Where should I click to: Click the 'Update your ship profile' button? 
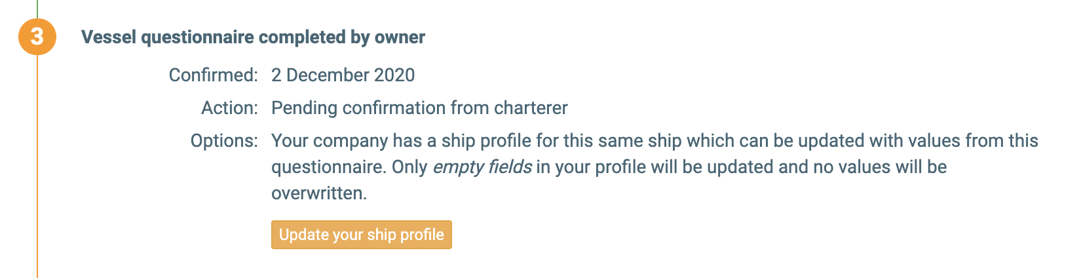pyautogui.click(x=361, y=235)
